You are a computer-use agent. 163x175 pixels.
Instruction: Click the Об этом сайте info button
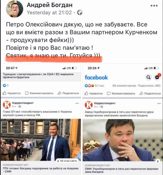coord(67,161)
